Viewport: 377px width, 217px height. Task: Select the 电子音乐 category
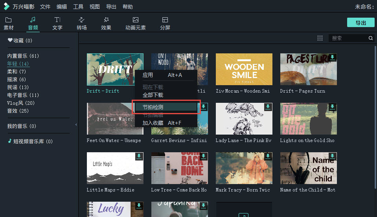pyautogui.click(x=23, y=95)
